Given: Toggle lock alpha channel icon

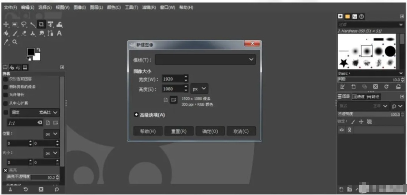Looking at the screenshot, I should [x=370, y=122].
